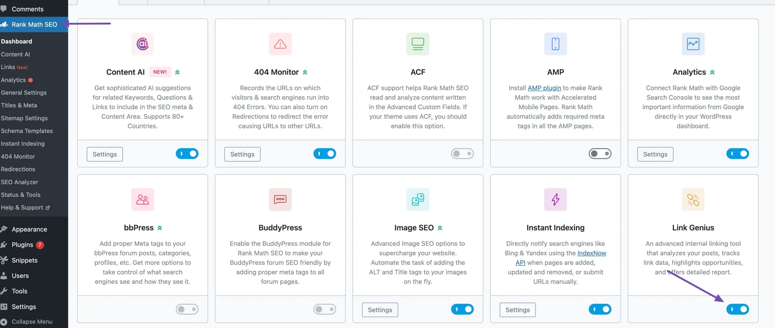
Task: Click the 404 Monitor warning icon
Action: coord(280,44)
